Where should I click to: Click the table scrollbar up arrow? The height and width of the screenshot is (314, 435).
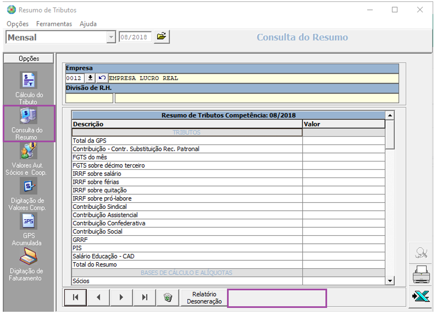[x=390, y=115]
